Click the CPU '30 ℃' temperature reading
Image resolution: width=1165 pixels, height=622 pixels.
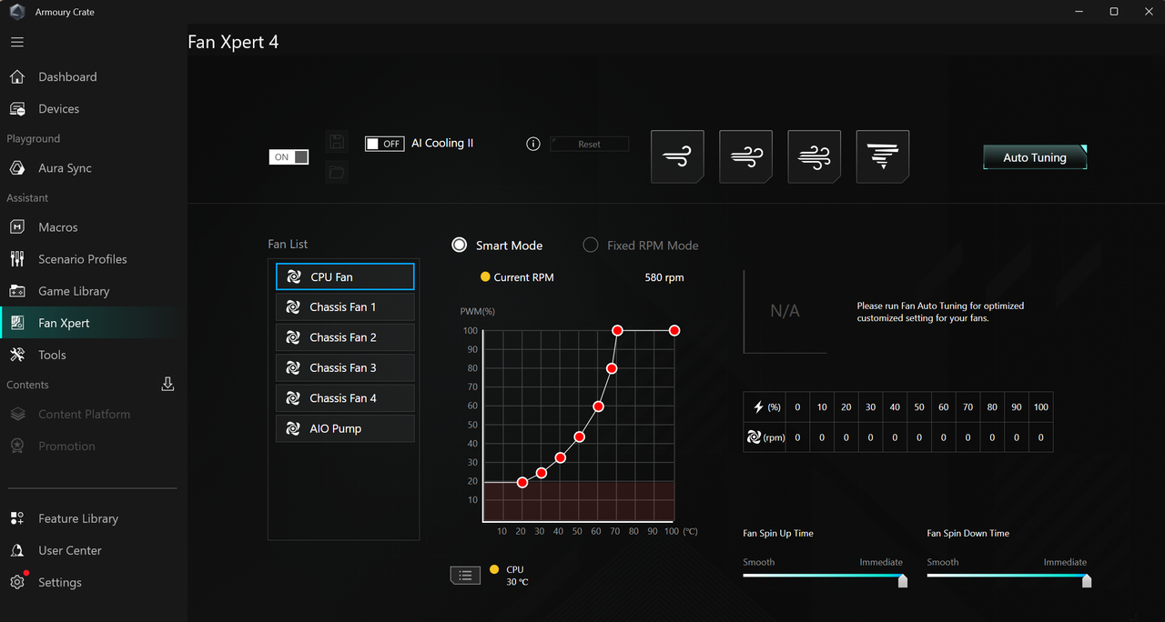point(517,582)
